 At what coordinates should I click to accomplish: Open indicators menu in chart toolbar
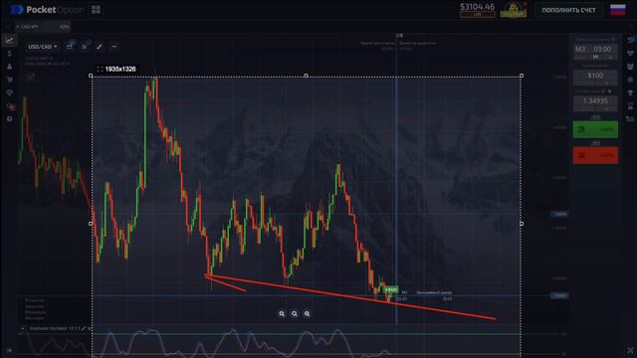click(x=85, y=47)
